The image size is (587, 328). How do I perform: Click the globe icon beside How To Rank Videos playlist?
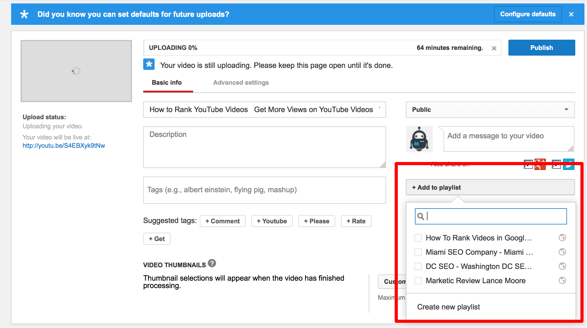562,238
